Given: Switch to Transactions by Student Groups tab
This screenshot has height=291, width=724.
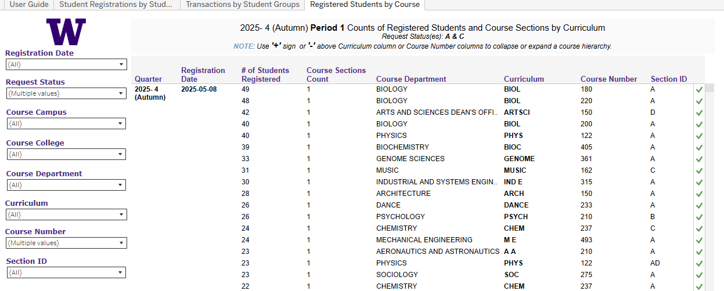Looking at the screenshot, I should point(243,5).
